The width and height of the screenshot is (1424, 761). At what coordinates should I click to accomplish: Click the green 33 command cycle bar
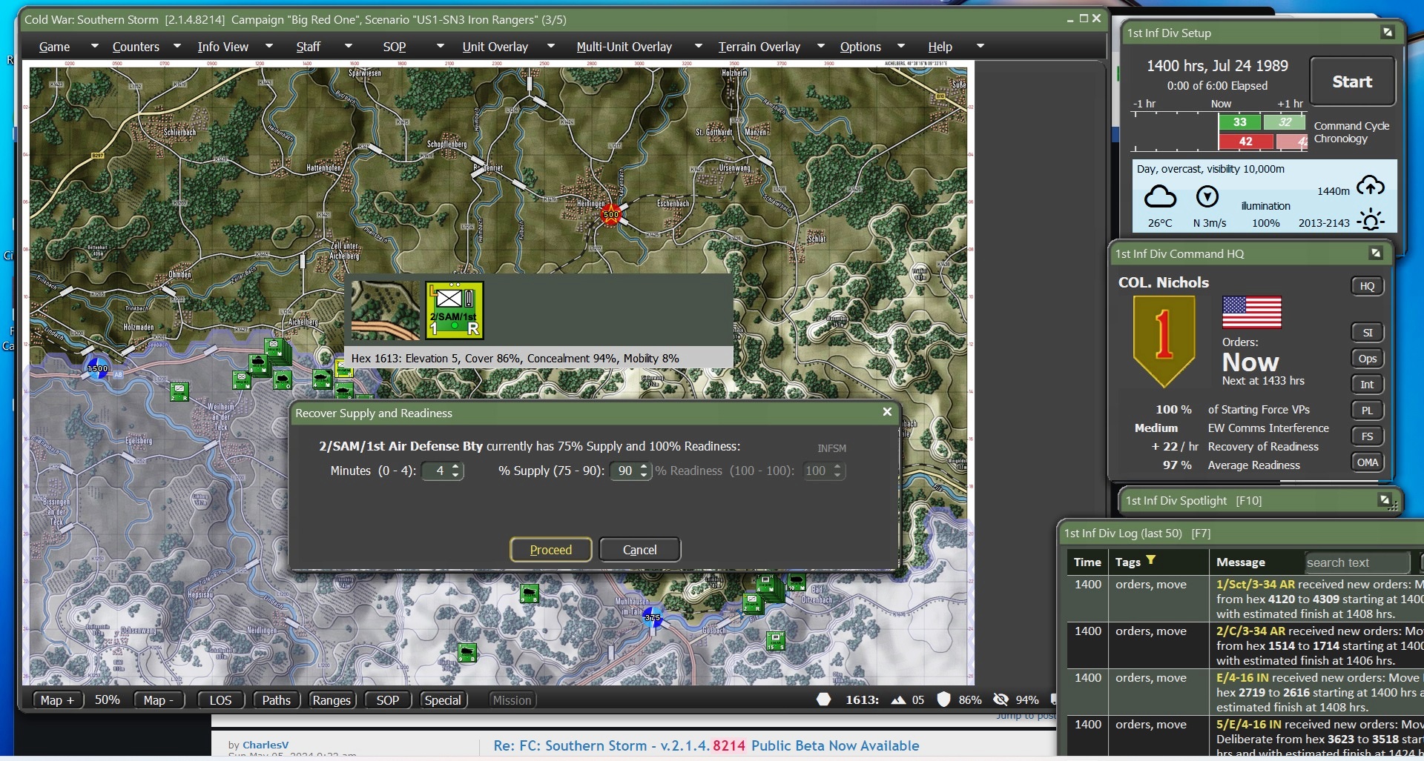pos(1240,122)
